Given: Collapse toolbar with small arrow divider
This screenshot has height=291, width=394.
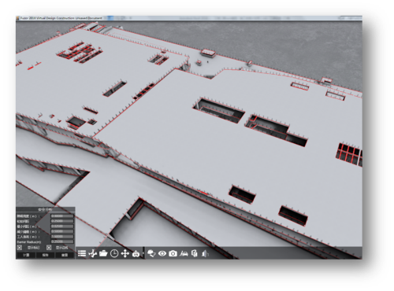Looking at the screenshot, I should [x=143, y=253].
